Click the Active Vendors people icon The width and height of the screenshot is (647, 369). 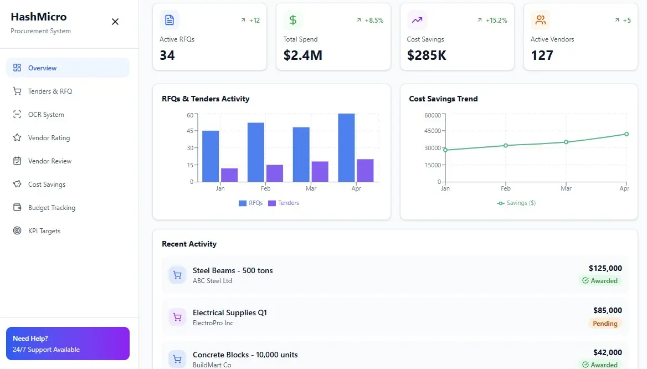pyautogui.click(x=540, y=19)
